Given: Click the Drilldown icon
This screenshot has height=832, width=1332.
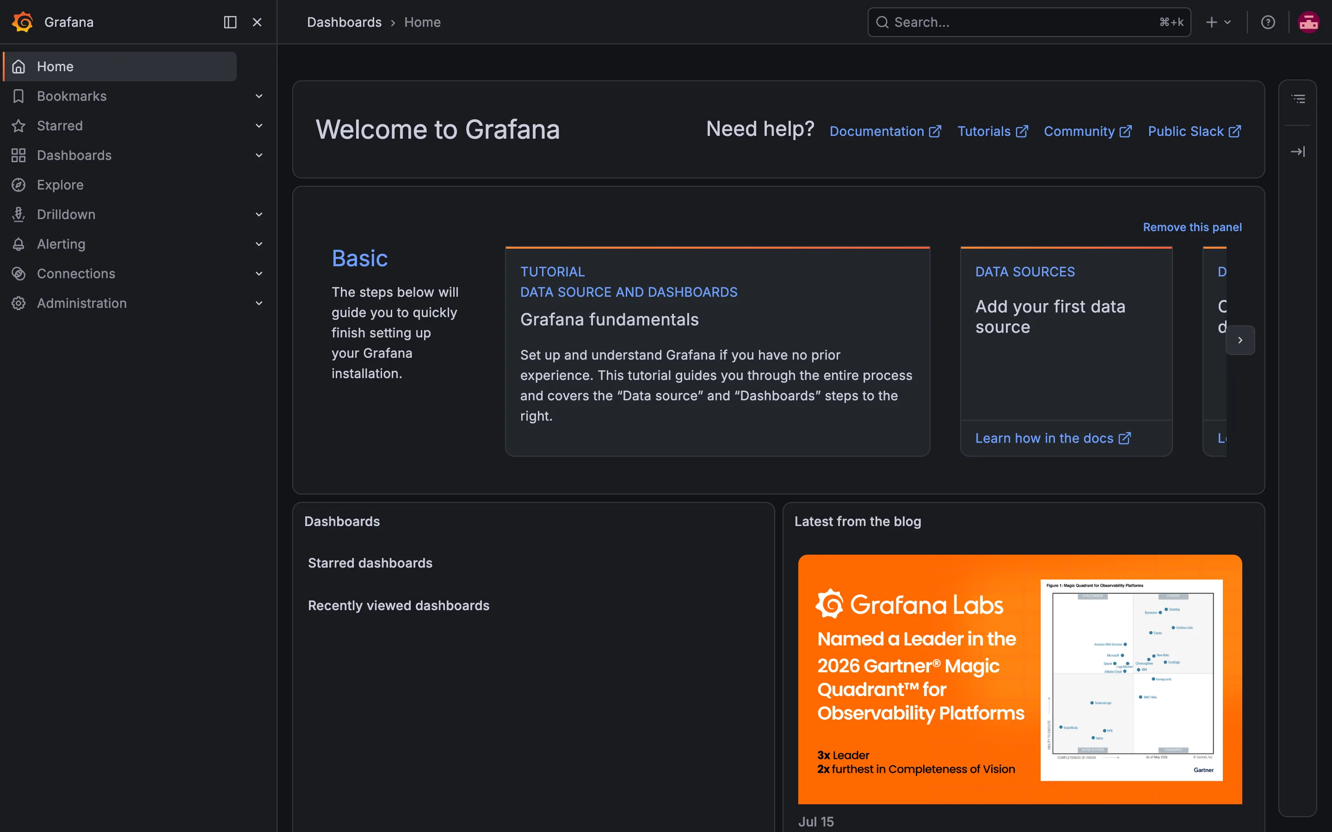Looking at the screenshot, I should tap(18, 214).
